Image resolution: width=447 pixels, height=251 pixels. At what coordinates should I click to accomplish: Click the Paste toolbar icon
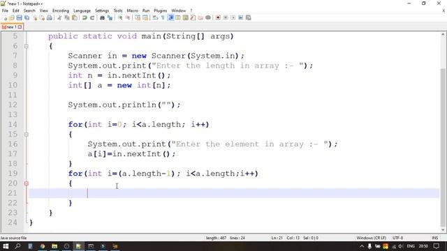click(75, 17)
